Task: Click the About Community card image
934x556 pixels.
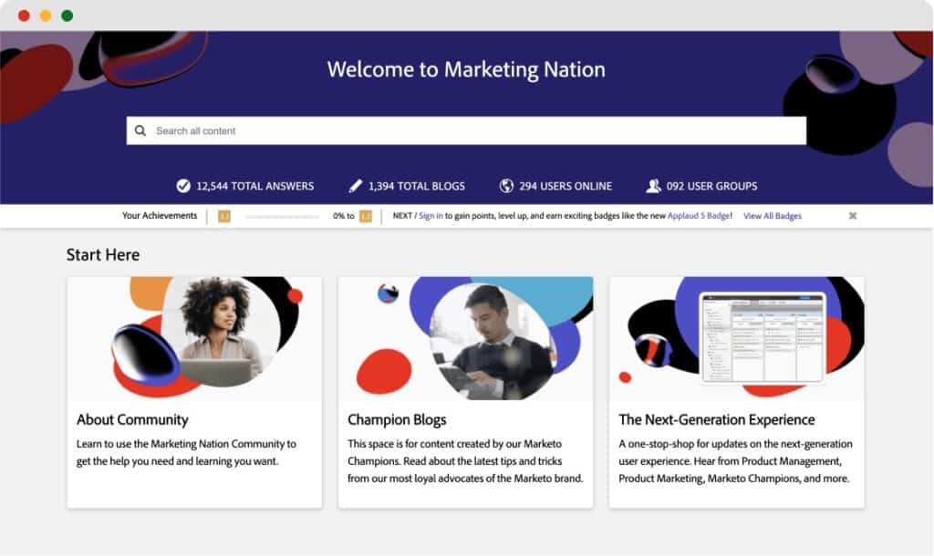Action: click(x=195, y=338)
